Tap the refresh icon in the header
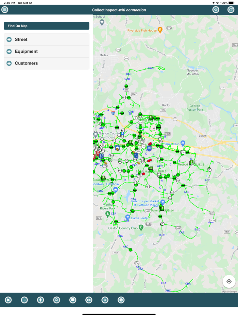Viewport: 238px width, 317px height. [231, 10]
